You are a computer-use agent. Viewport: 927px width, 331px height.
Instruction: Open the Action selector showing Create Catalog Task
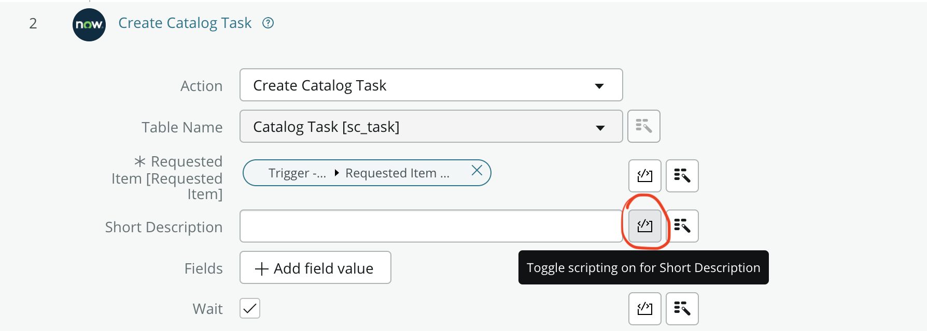point(430,85)
